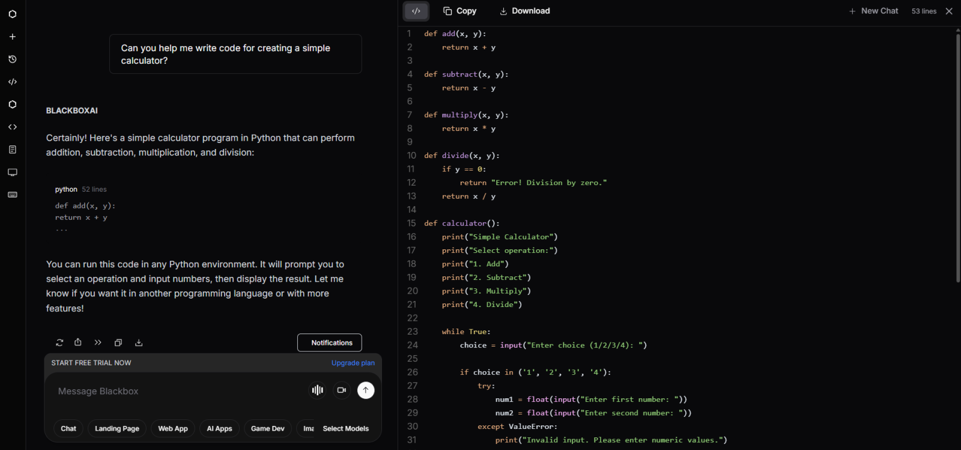Click the plus icon in left sidebar
Screen dimensions: 961x450
pos(13,37)
